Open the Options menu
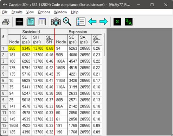Image resolution: width=173 pixels, height=136 pixels. [44, 12]
